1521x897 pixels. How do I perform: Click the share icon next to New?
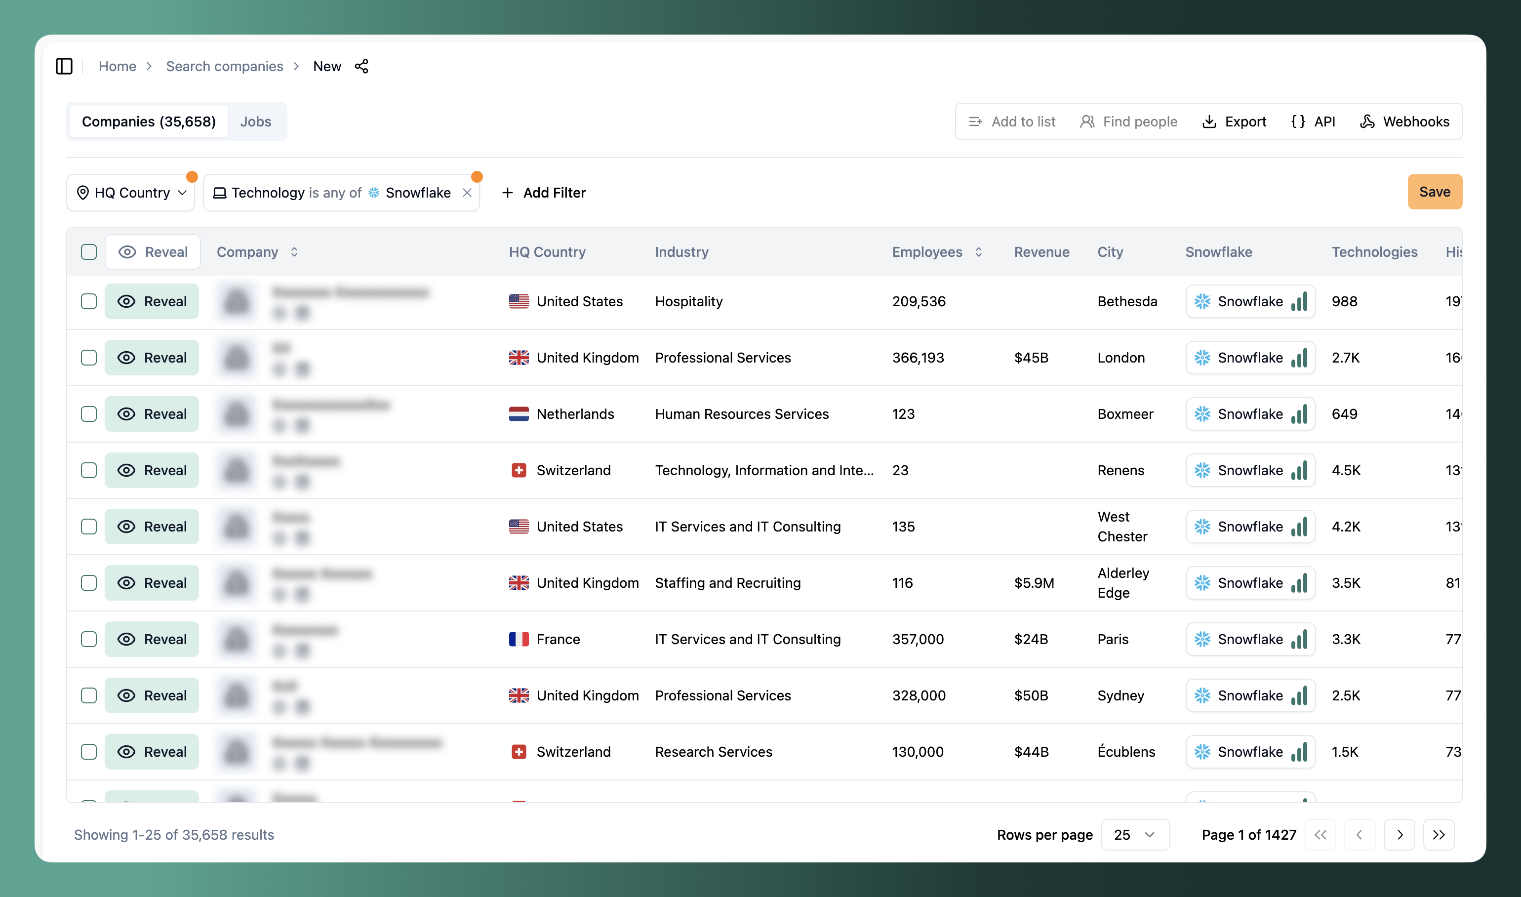click(361, 66)
